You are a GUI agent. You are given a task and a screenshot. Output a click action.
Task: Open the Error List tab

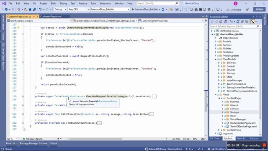point(12,143)
